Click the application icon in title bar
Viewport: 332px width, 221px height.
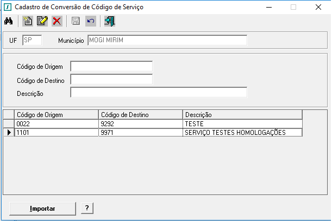[8, 7]
